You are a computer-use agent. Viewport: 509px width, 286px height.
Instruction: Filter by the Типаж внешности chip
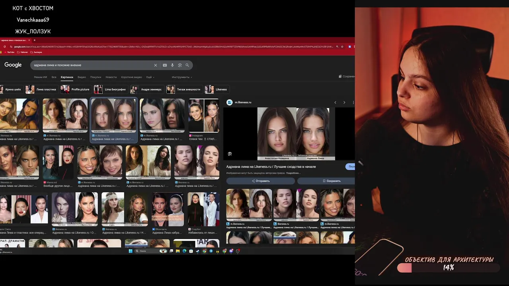(184, 89)
